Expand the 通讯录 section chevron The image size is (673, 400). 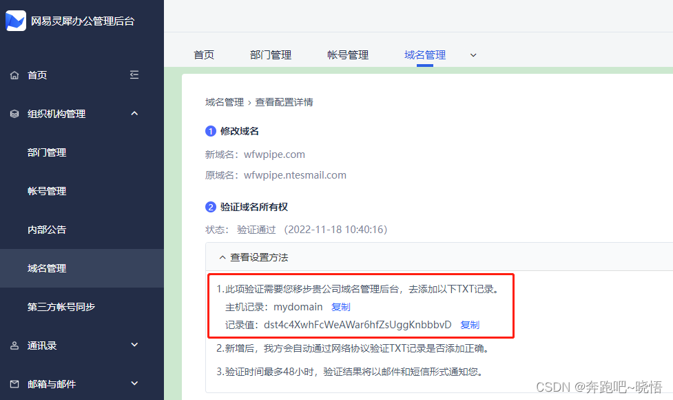point(134,345)
